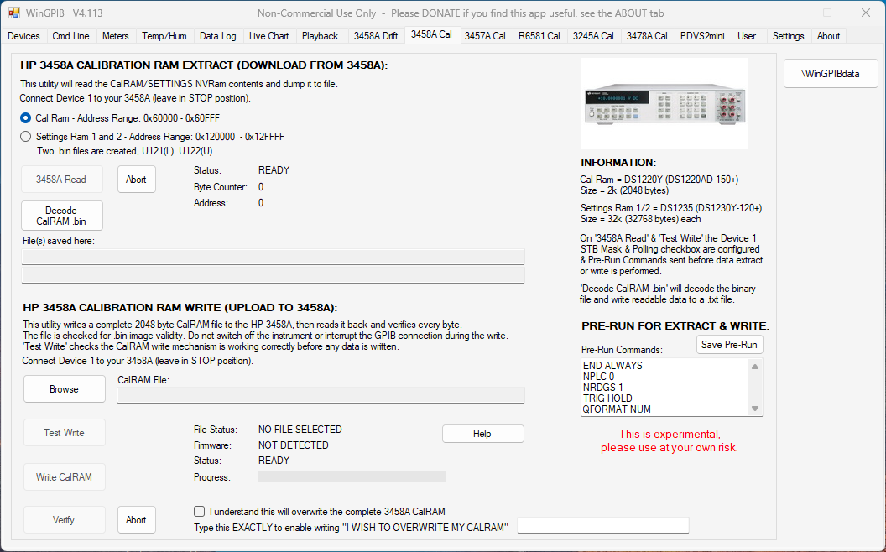
Task: Click the \WinGPIBdata folder button
Action: [x=831, y=74]
